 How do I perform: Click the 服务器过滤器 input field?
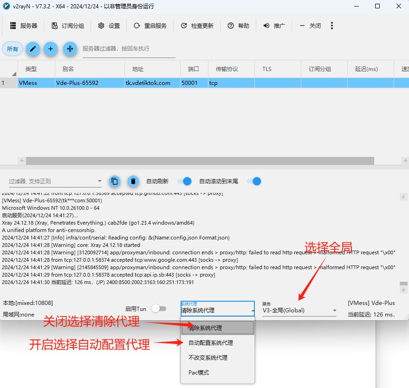129,49
